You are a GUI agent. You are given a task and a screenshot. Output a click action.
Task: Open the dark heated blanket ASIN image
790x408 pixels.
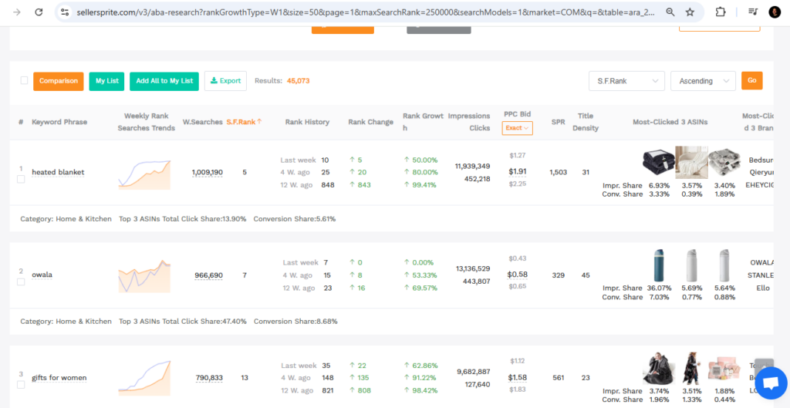(x=659, y=163)
